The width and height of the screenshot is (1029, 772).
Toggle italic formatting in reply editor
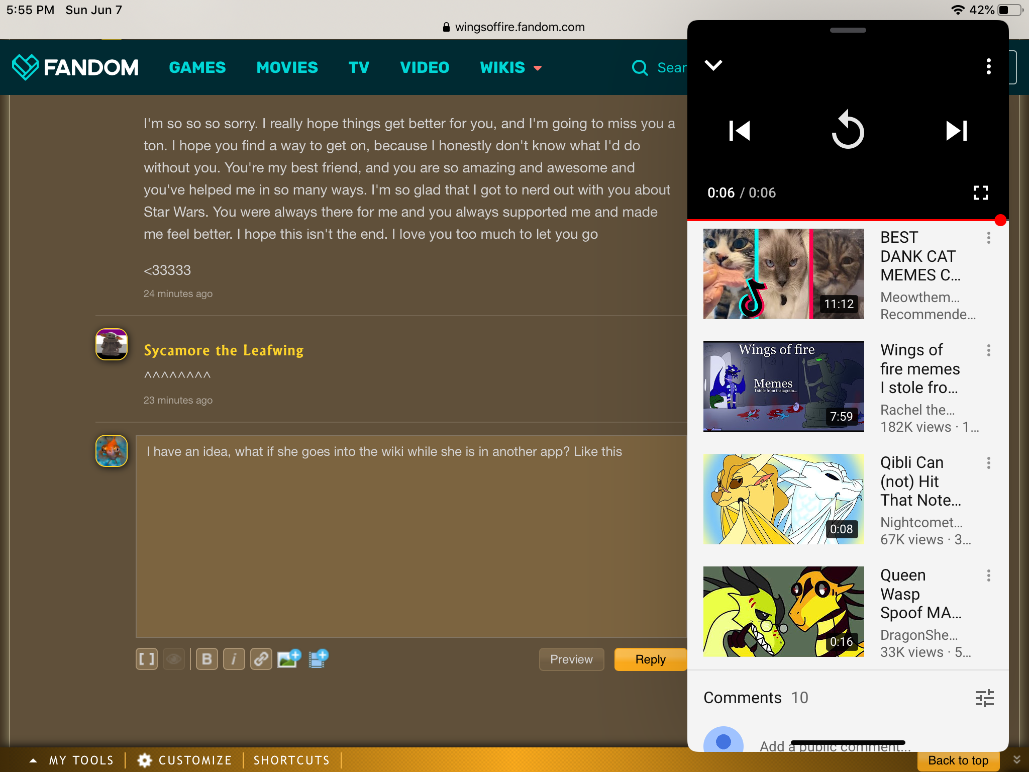click(x=234, y=659)
